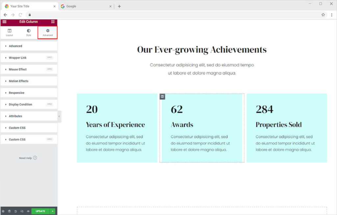This screenshot has height=215, width=337.
Task: Open the History icon in bottom toolbar
Action: tap(15, 211)
